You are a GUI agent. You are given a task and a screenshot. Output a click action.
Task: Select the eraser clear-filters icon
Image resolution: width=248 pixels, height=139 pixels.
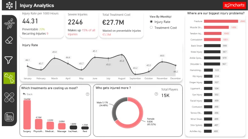[x=9, y=40]
